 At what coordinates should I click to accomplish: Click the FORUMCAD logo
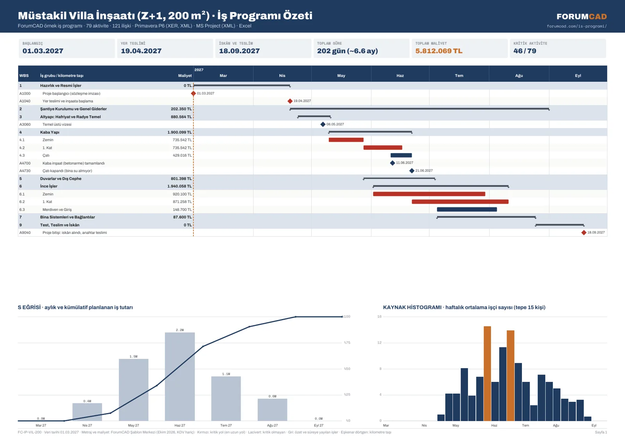pos(582,16)
